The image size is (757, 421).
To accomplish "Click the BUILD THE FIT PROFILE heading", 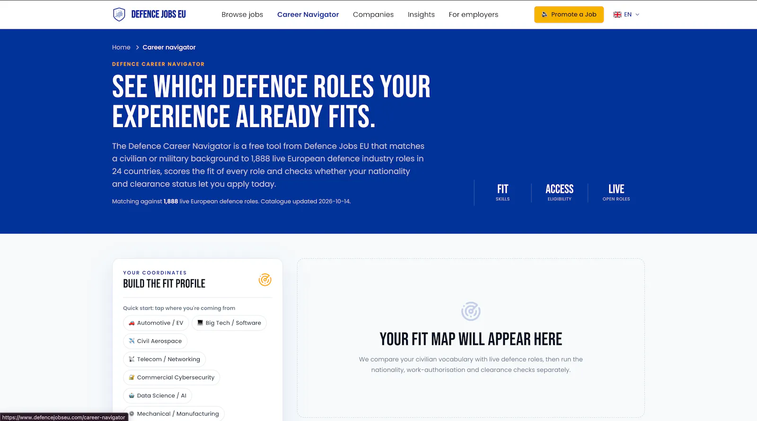I will tap(164, 284).
